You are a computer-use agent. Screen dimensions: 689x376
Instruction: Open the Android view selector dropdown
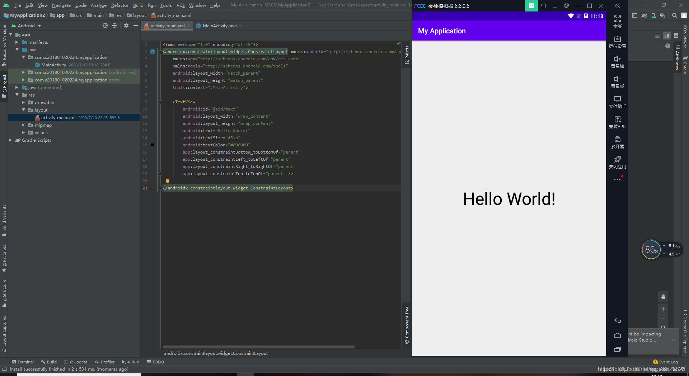coord(26,26)
